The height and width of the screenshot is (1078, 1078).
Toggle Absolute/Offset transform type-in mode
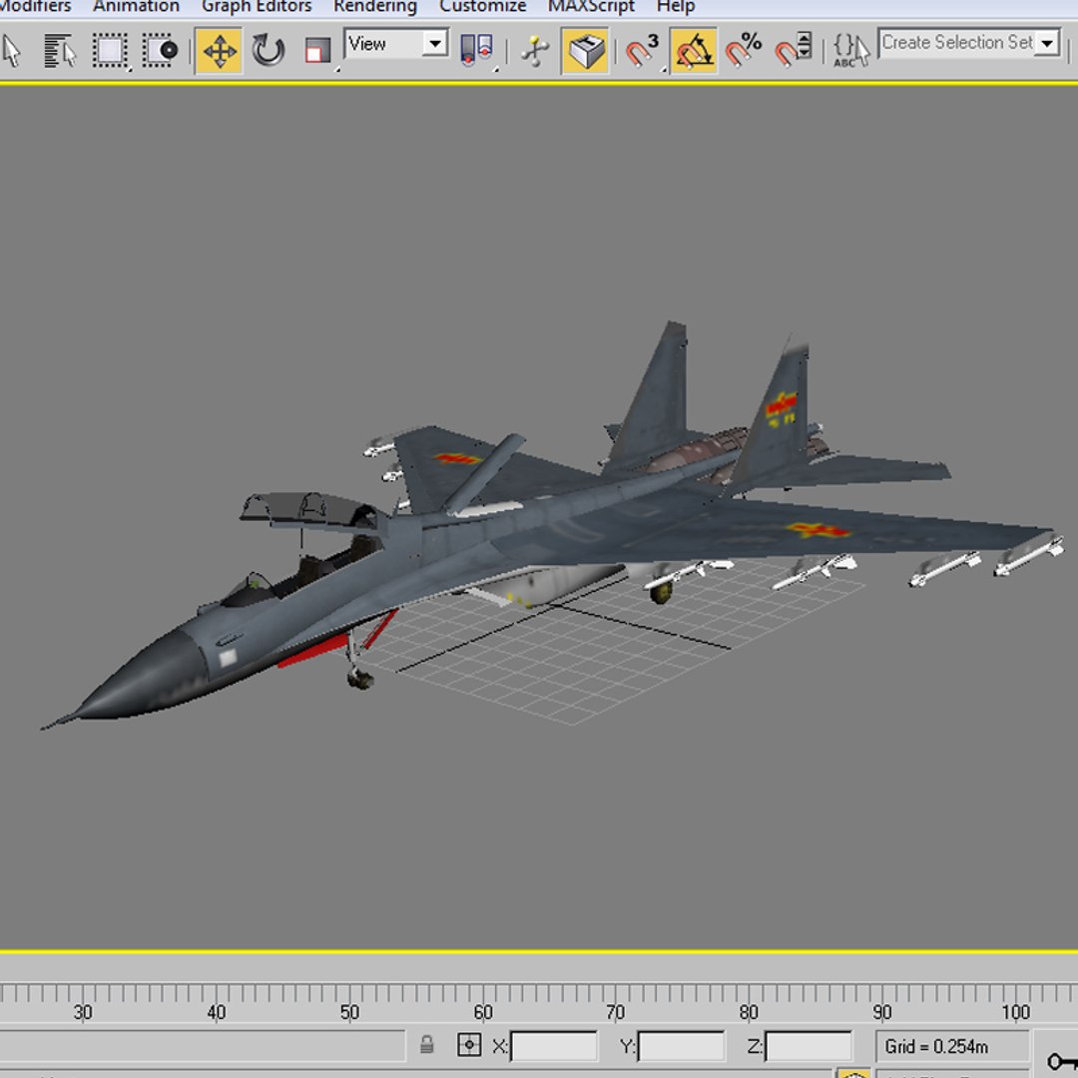point(469,1045)
